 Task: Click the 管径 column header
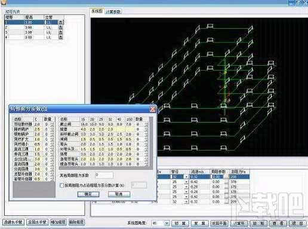point(180,172)
